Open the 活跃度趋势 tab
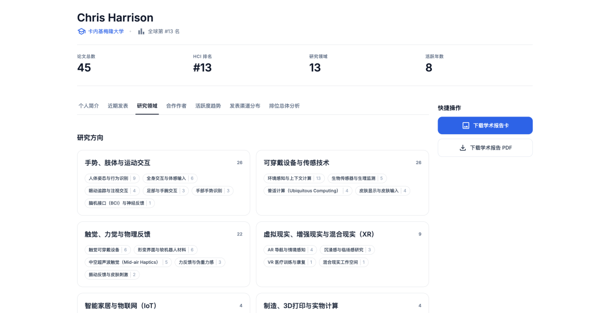The height and width of the screenshot is (313, 612). pyautogui.click(x=208, y=106)
